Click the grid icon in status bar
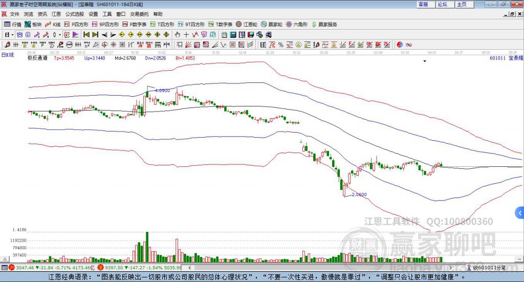Screen dimensions: 524x282 4,268
